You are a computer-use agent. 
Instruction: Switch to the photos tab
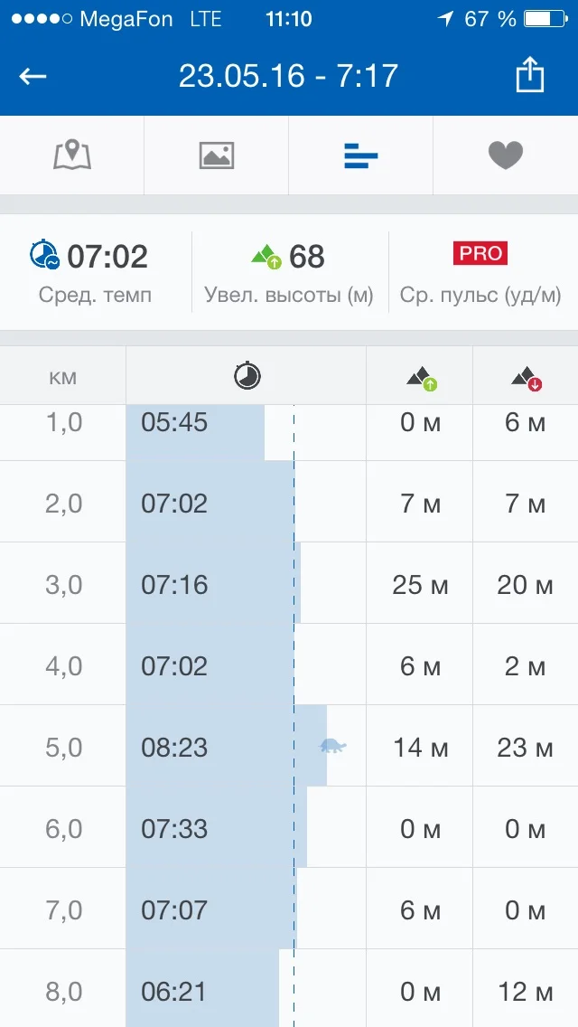217,155
